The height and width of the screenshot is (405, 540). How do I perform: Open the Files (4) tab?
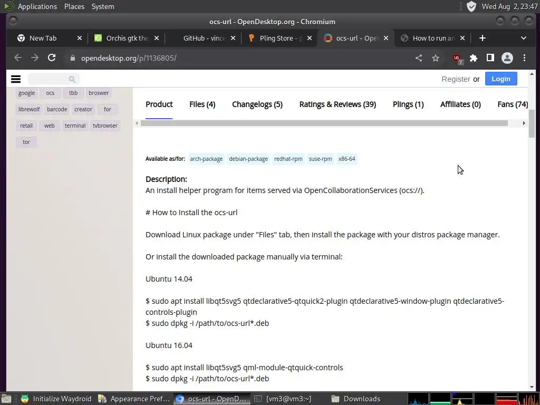[x=202, y=104]
